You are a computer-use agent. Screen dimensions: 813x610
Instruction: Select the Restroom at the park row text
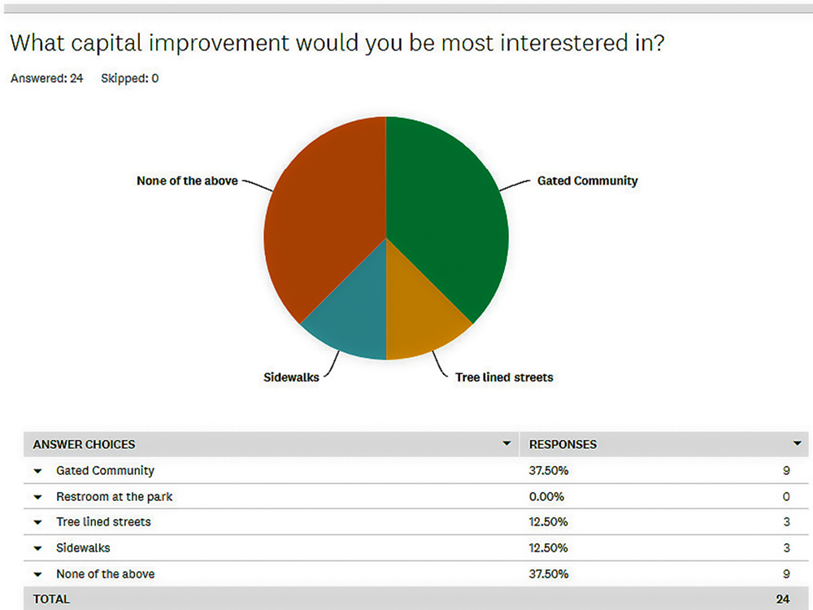[x=114, y=497]
